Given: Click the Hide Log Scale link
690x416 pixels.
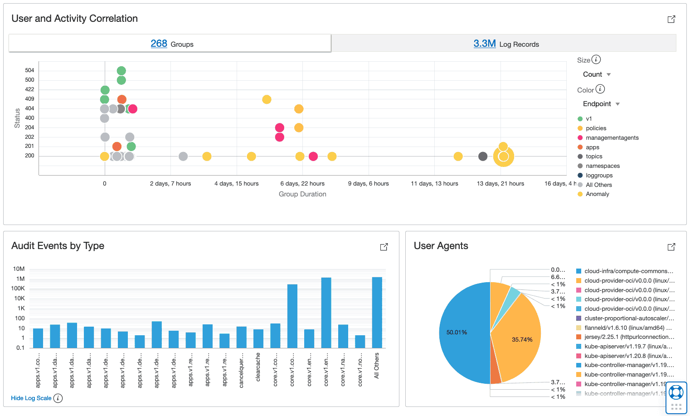Looking at the screenshot, I should 31,398.
